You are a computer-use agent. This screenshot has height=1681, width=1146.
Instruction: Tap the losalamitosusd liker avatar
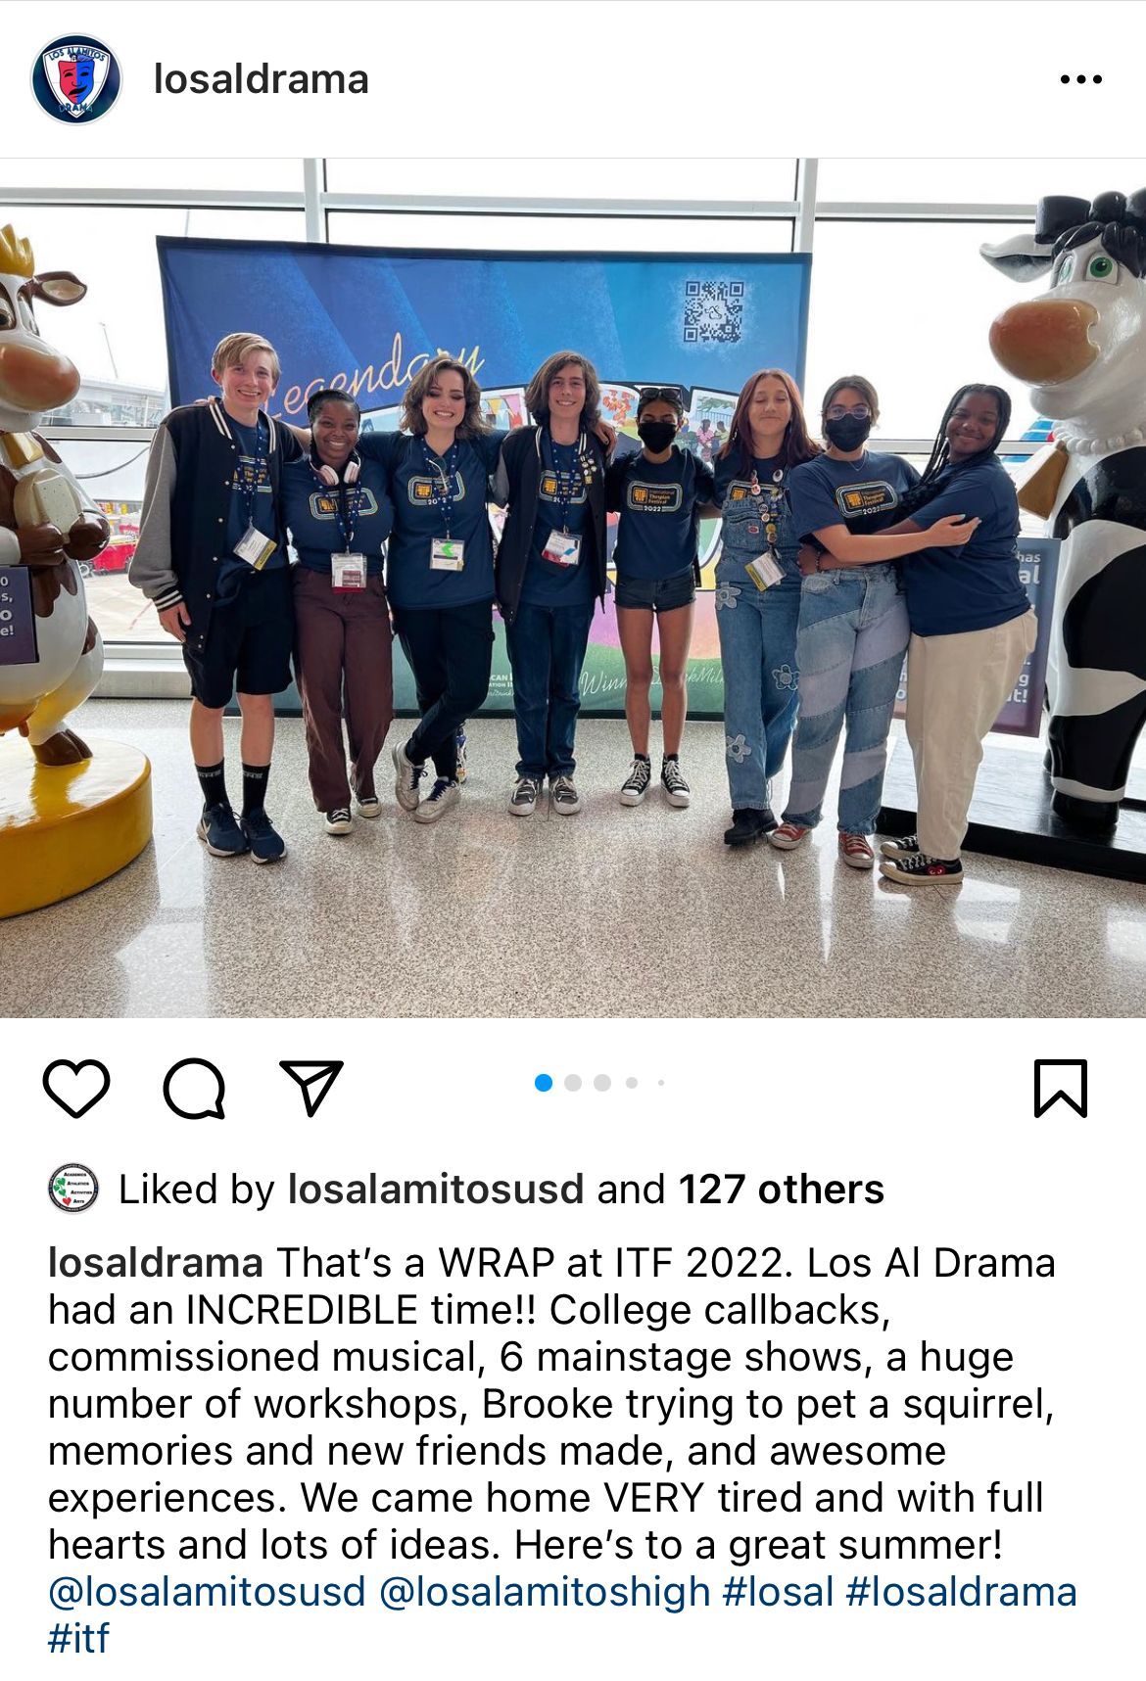[73, 1190]
